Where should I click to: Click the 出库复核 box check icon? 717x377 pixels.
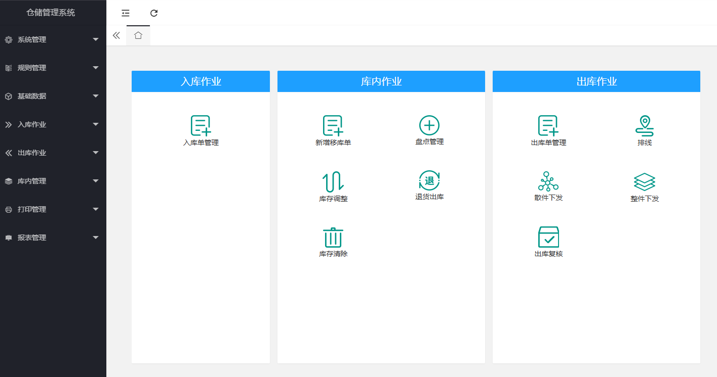click(x=548, y=237)
